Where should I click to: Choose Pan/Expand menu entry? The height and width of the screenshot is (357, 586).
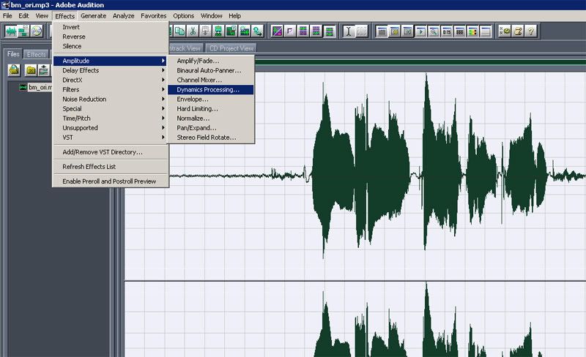click(x=211, y=128)
